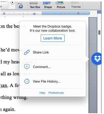Image resolution: width=104 pixels, height=114 pixels.
Task: Click the Learn More button
Action: click(53, 38)
